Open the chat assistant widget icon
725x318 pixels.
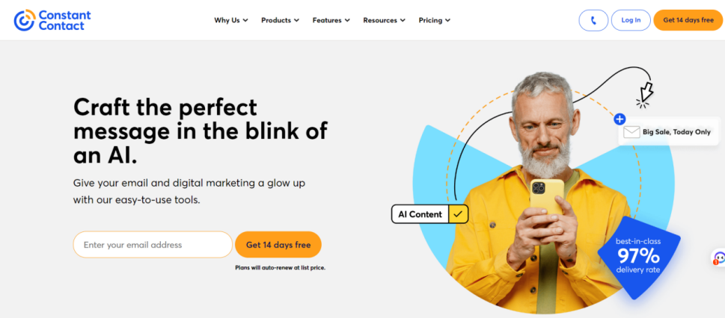(718, 258)
